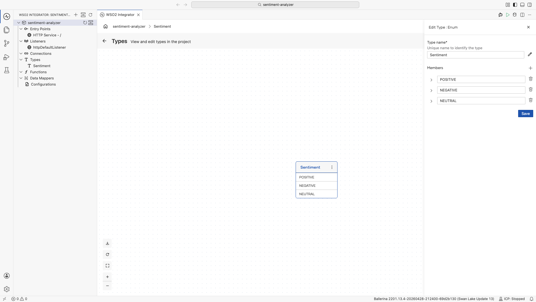Open the editor More Actions ellipsis
Screen dimensions: 536x302
pos(530,15)
